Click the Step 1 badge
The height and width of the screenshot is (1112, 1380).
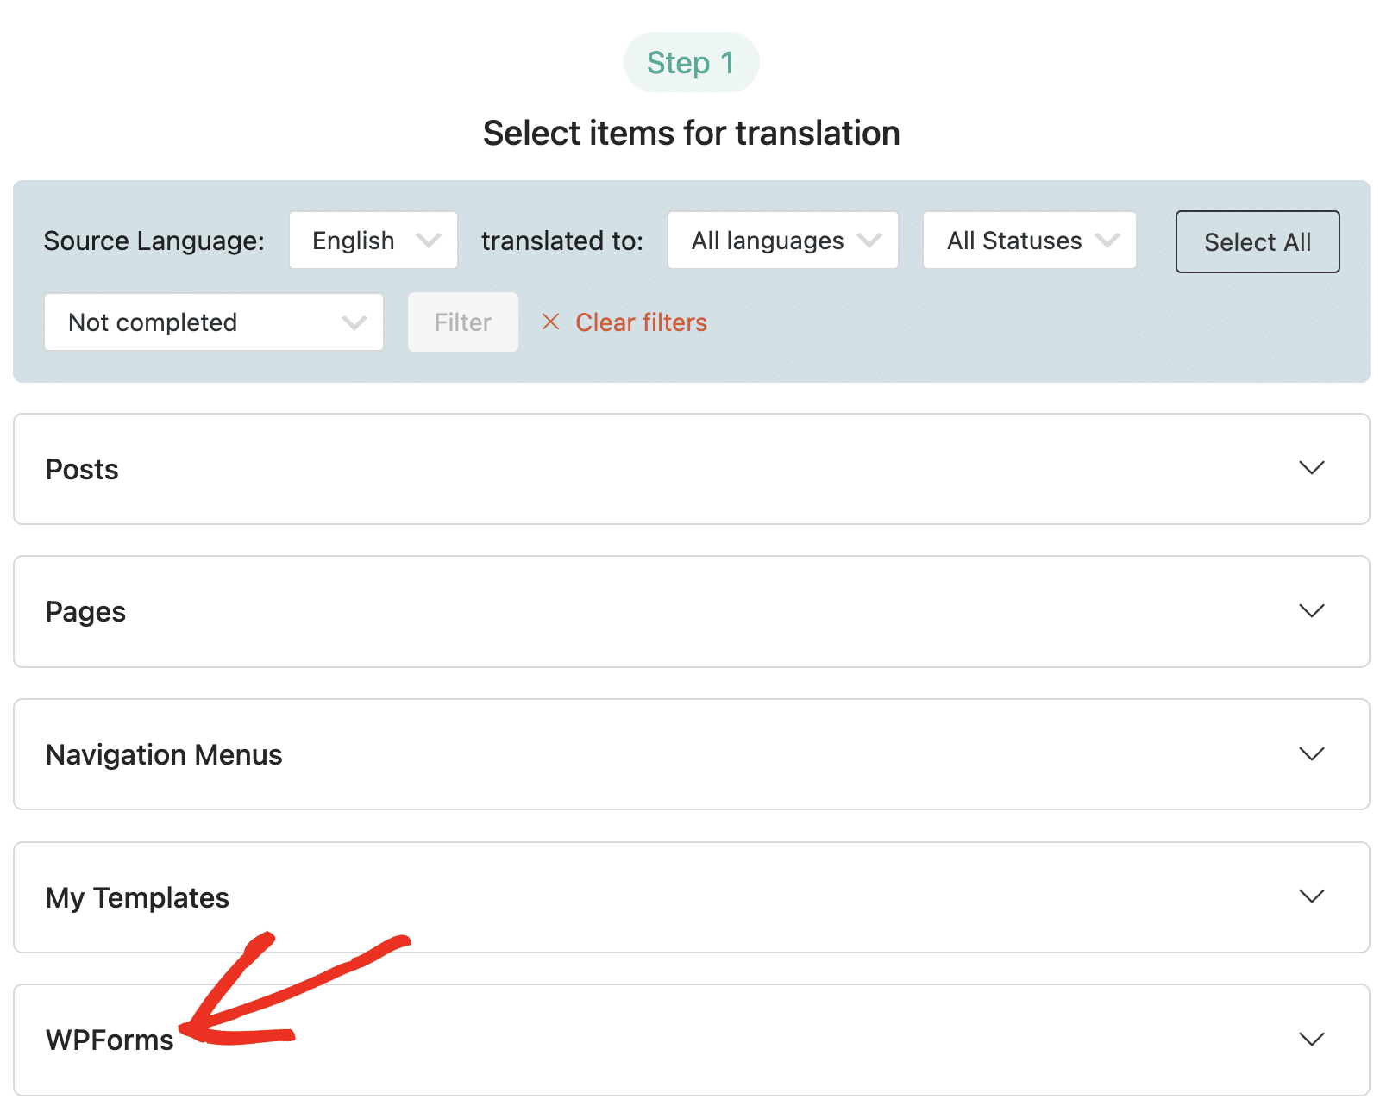click(691, 61)
